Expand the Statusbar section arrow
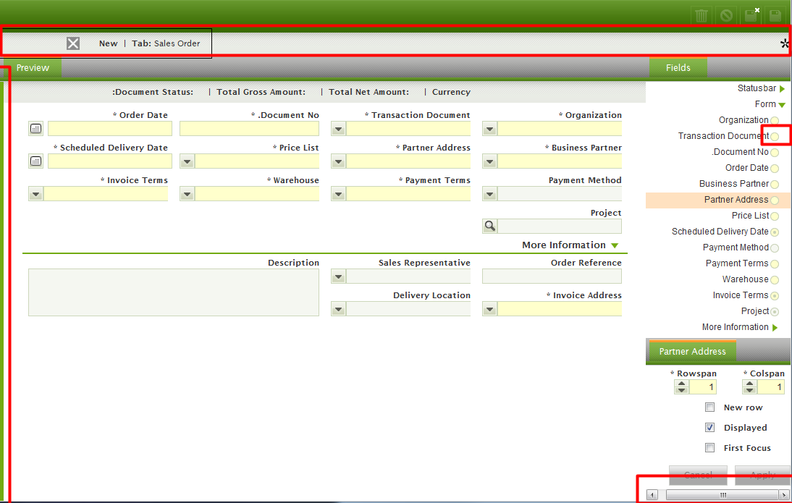 point(782,89)
